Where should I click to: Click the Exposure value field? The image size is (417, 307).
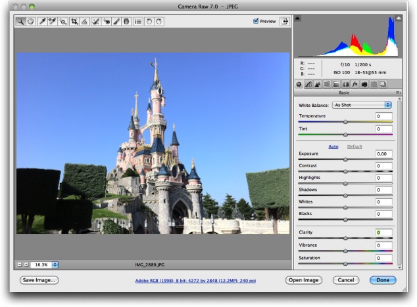coord(383,154)
